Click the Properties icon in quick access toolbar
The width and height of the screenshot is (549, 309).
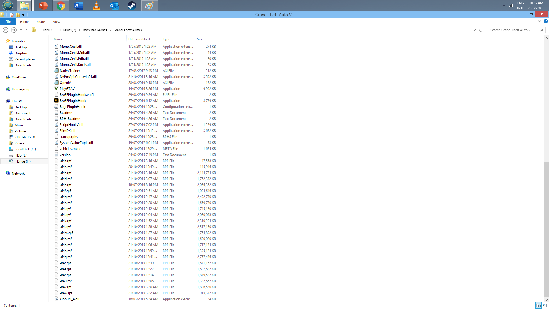click(x=12, y=15)
